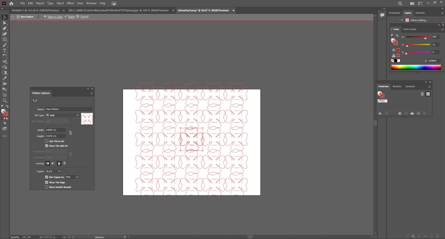Click Save a Copy link
The image size is (445, 239).
tap(55, 17)
